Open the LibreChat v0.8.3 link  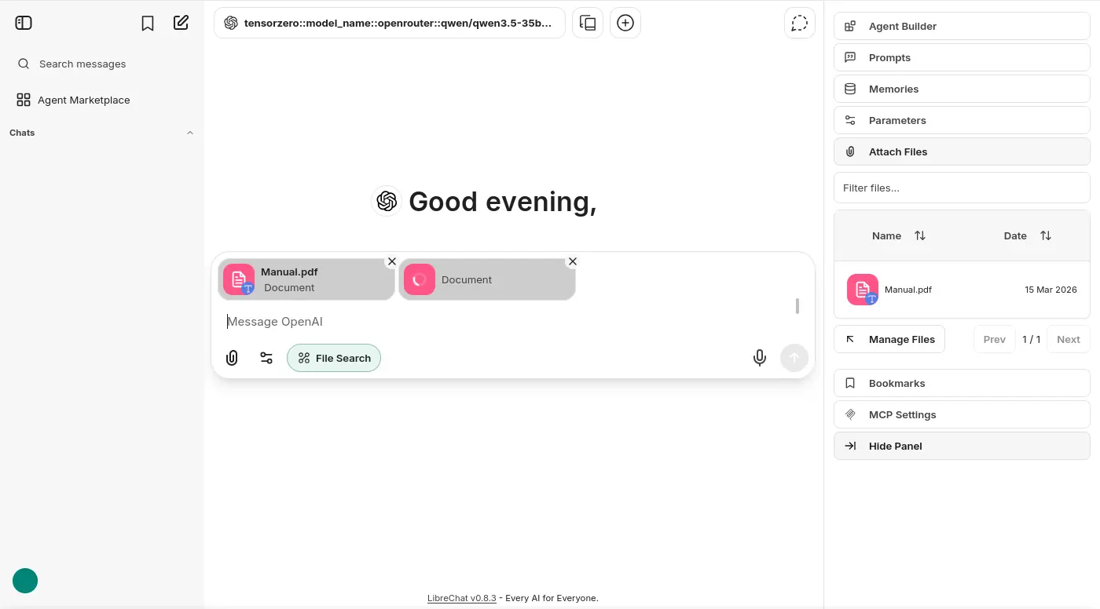(x=461, y=598)
